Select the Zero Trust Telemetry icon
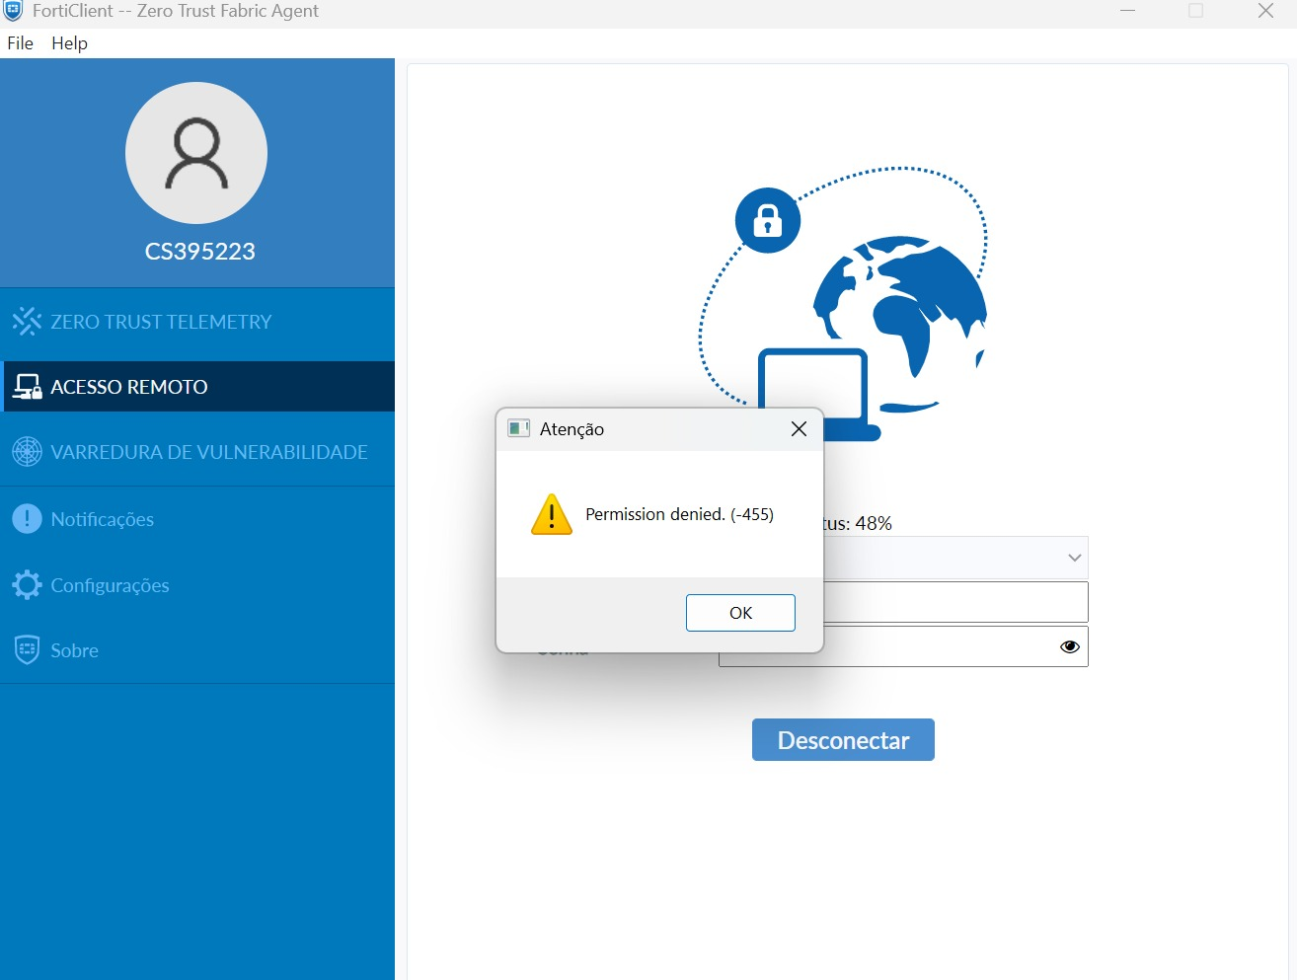The image size is (1297, 980). click(x=27, y=321)
